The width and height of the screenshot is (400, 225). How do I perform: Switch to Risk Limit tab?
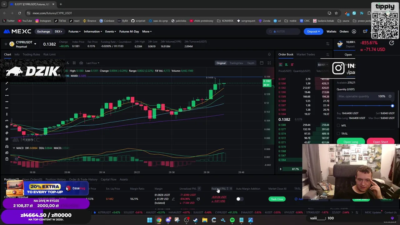(49, 54)
